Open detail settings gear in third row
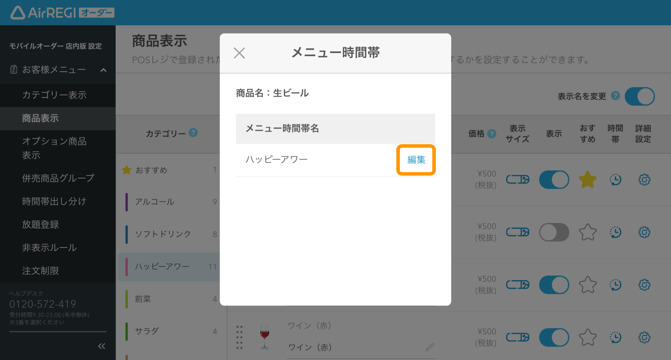The image size is (671, 360). (x=644, y=285)
